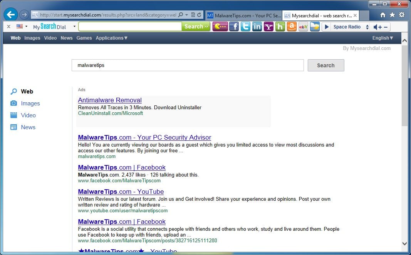The image size is (411, 255).
Task: Click the browser Forward arrow button
Action: click(x=24, y=15)
